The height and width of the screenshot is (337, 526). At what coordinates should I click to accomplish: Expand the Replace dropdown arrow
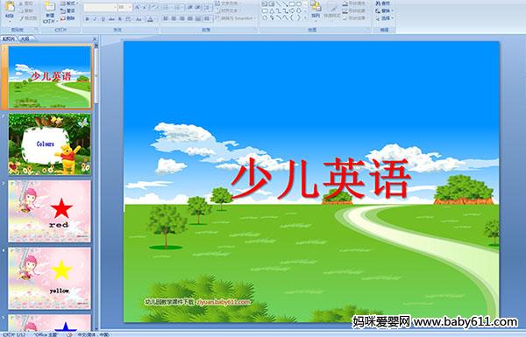point(393,11)
